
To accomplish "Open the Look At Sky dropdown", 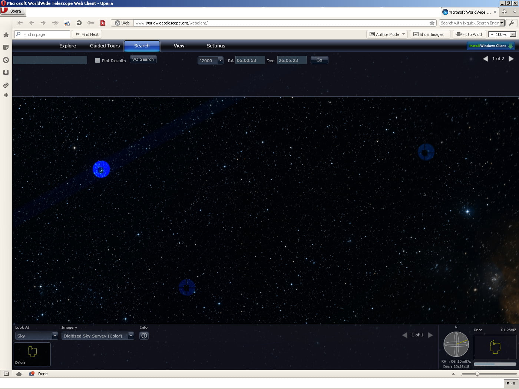I will click(37, 336).
